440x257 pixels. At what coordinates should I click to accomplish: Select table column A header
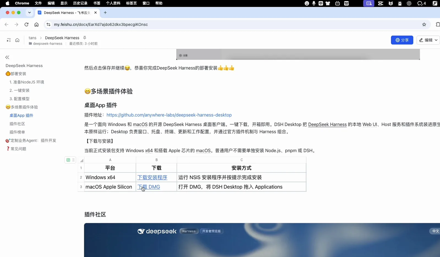(x=110, y=160)
